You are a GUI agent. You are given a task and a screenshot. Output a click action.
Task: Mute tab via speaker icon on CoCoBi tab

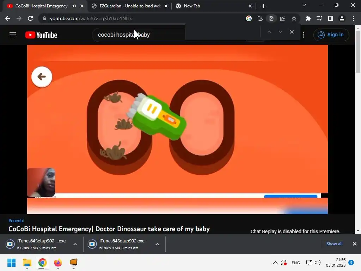pos(74,6)
